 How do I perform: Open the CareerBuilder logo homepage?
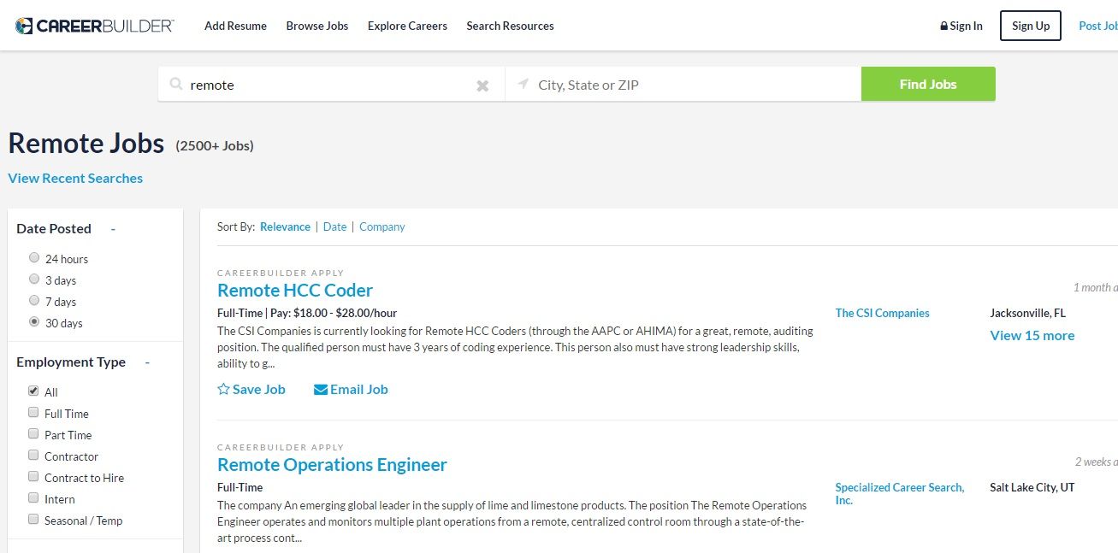(94, 26)
